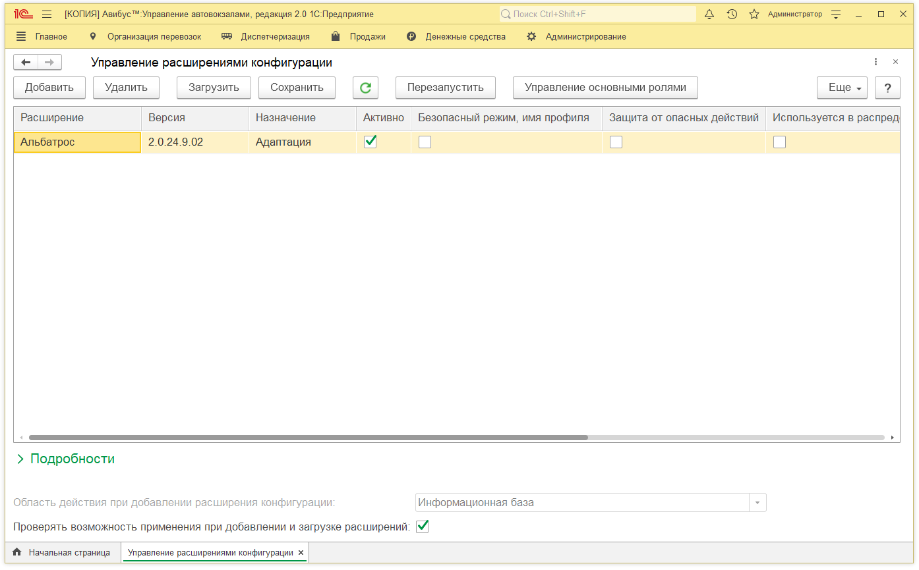Open the Еще dropdown menu
Screen dimensions: 919x570
click(841, 88)
